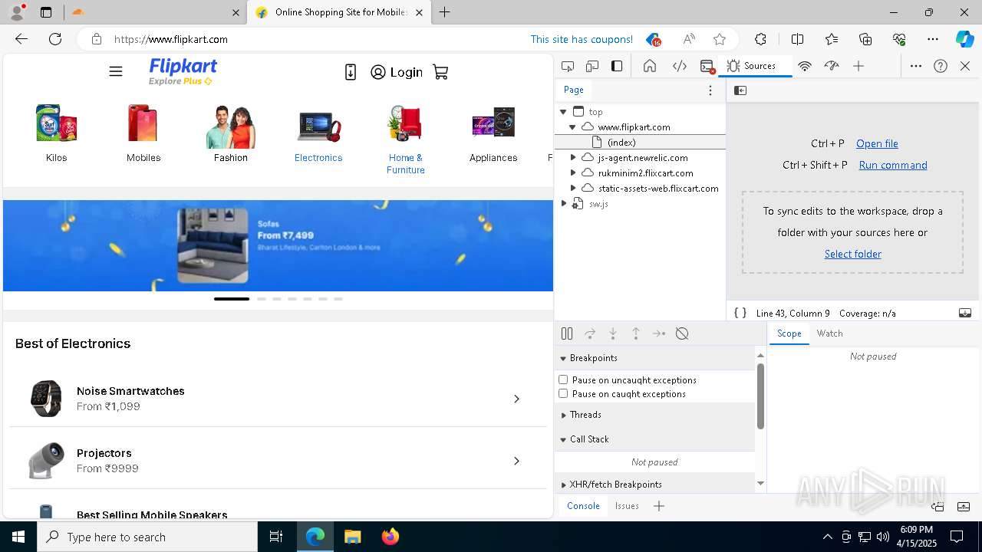Click the Sofas From ₹7,499 banner
This screenshot has width=982, height=552.
click(x=278, y=245)
